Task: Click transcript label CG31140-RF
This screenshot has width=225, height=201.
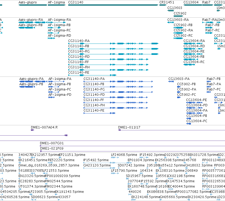Action: [x=79, y=62]
